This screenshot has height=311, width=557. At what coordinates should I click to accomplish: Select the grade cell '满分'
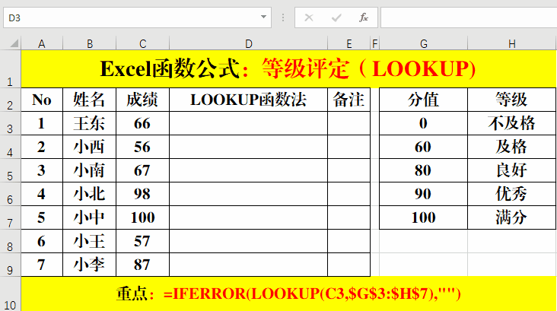point(512,217)
